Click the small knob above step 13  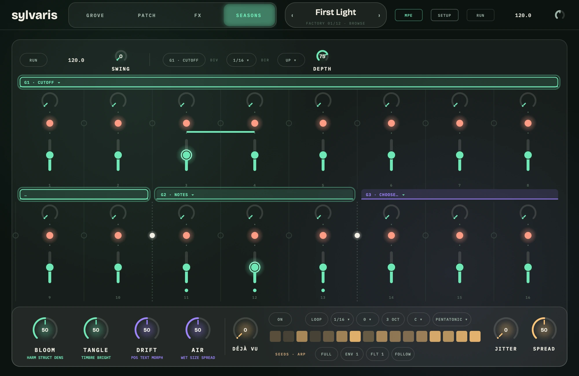[x=323, y=213]
